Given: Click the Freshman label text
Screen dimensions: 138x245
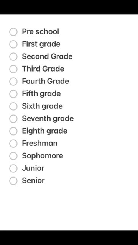Looking at the screenshot, I should 40,143.
